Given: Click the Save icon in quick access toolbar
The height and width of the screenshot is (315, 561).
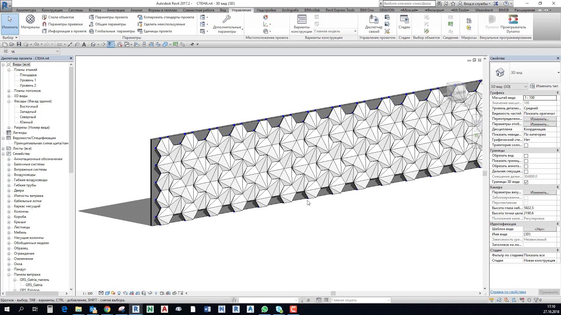Looking at the screenshot, I should tap(18, 44).
